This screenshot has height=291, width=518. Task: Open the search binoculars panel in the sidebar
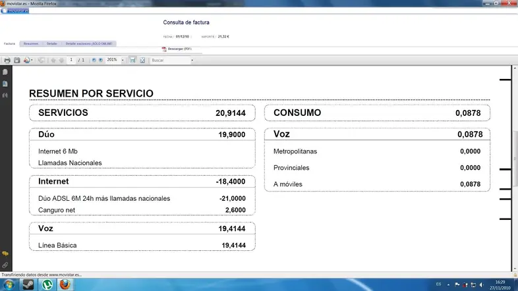5,95
